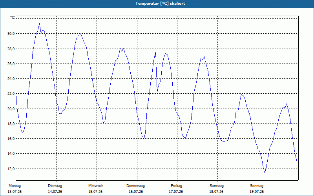
Task: Click the 26,0 y-axis value
Action: pos(11,64)
